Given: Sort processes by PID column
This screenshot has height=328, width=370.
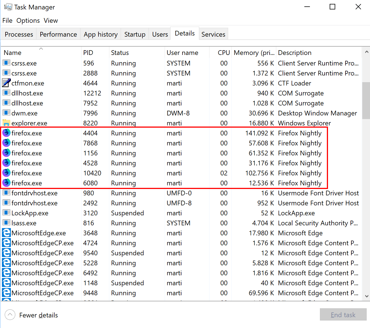Looking at the screenshot, I should tap(95, 52).
